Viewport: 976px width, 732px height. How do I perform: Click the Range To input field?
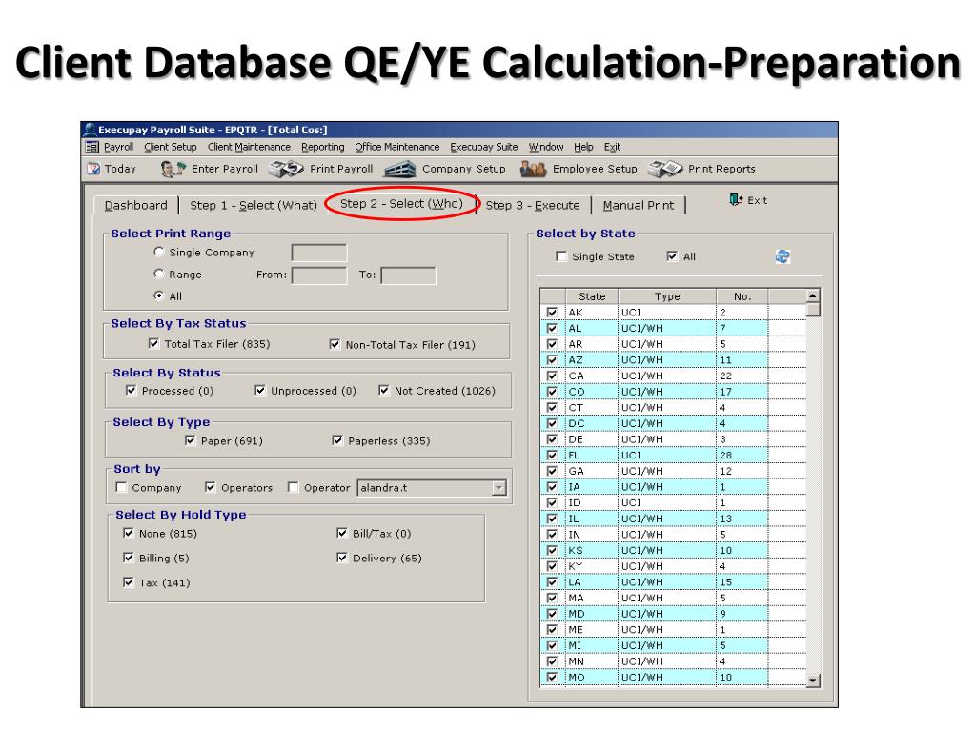[408, 275]
